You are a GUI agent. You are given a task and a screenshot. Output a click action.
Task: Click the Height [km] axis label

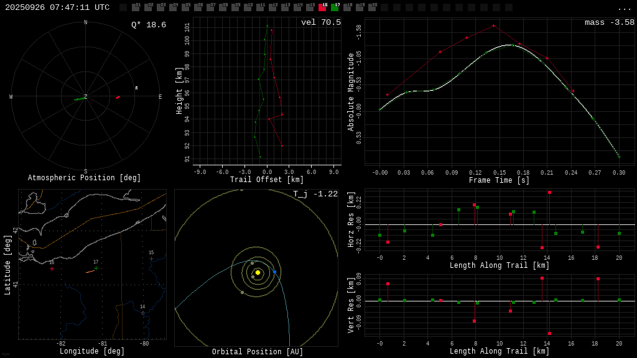tap(179, 91)
